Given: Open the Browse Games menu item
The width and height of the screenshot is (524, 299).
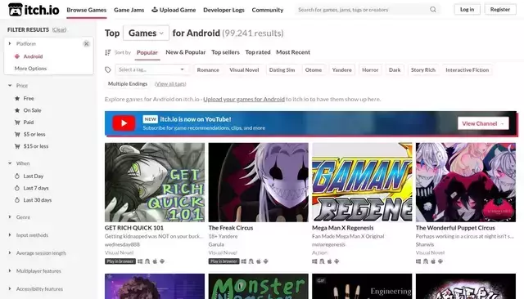Looking at the screenshot, I should [x=87, y=10].
